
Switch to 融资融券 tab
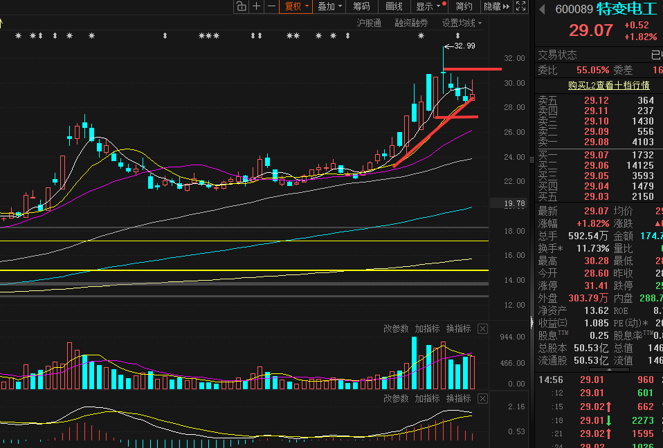point(411,23)
